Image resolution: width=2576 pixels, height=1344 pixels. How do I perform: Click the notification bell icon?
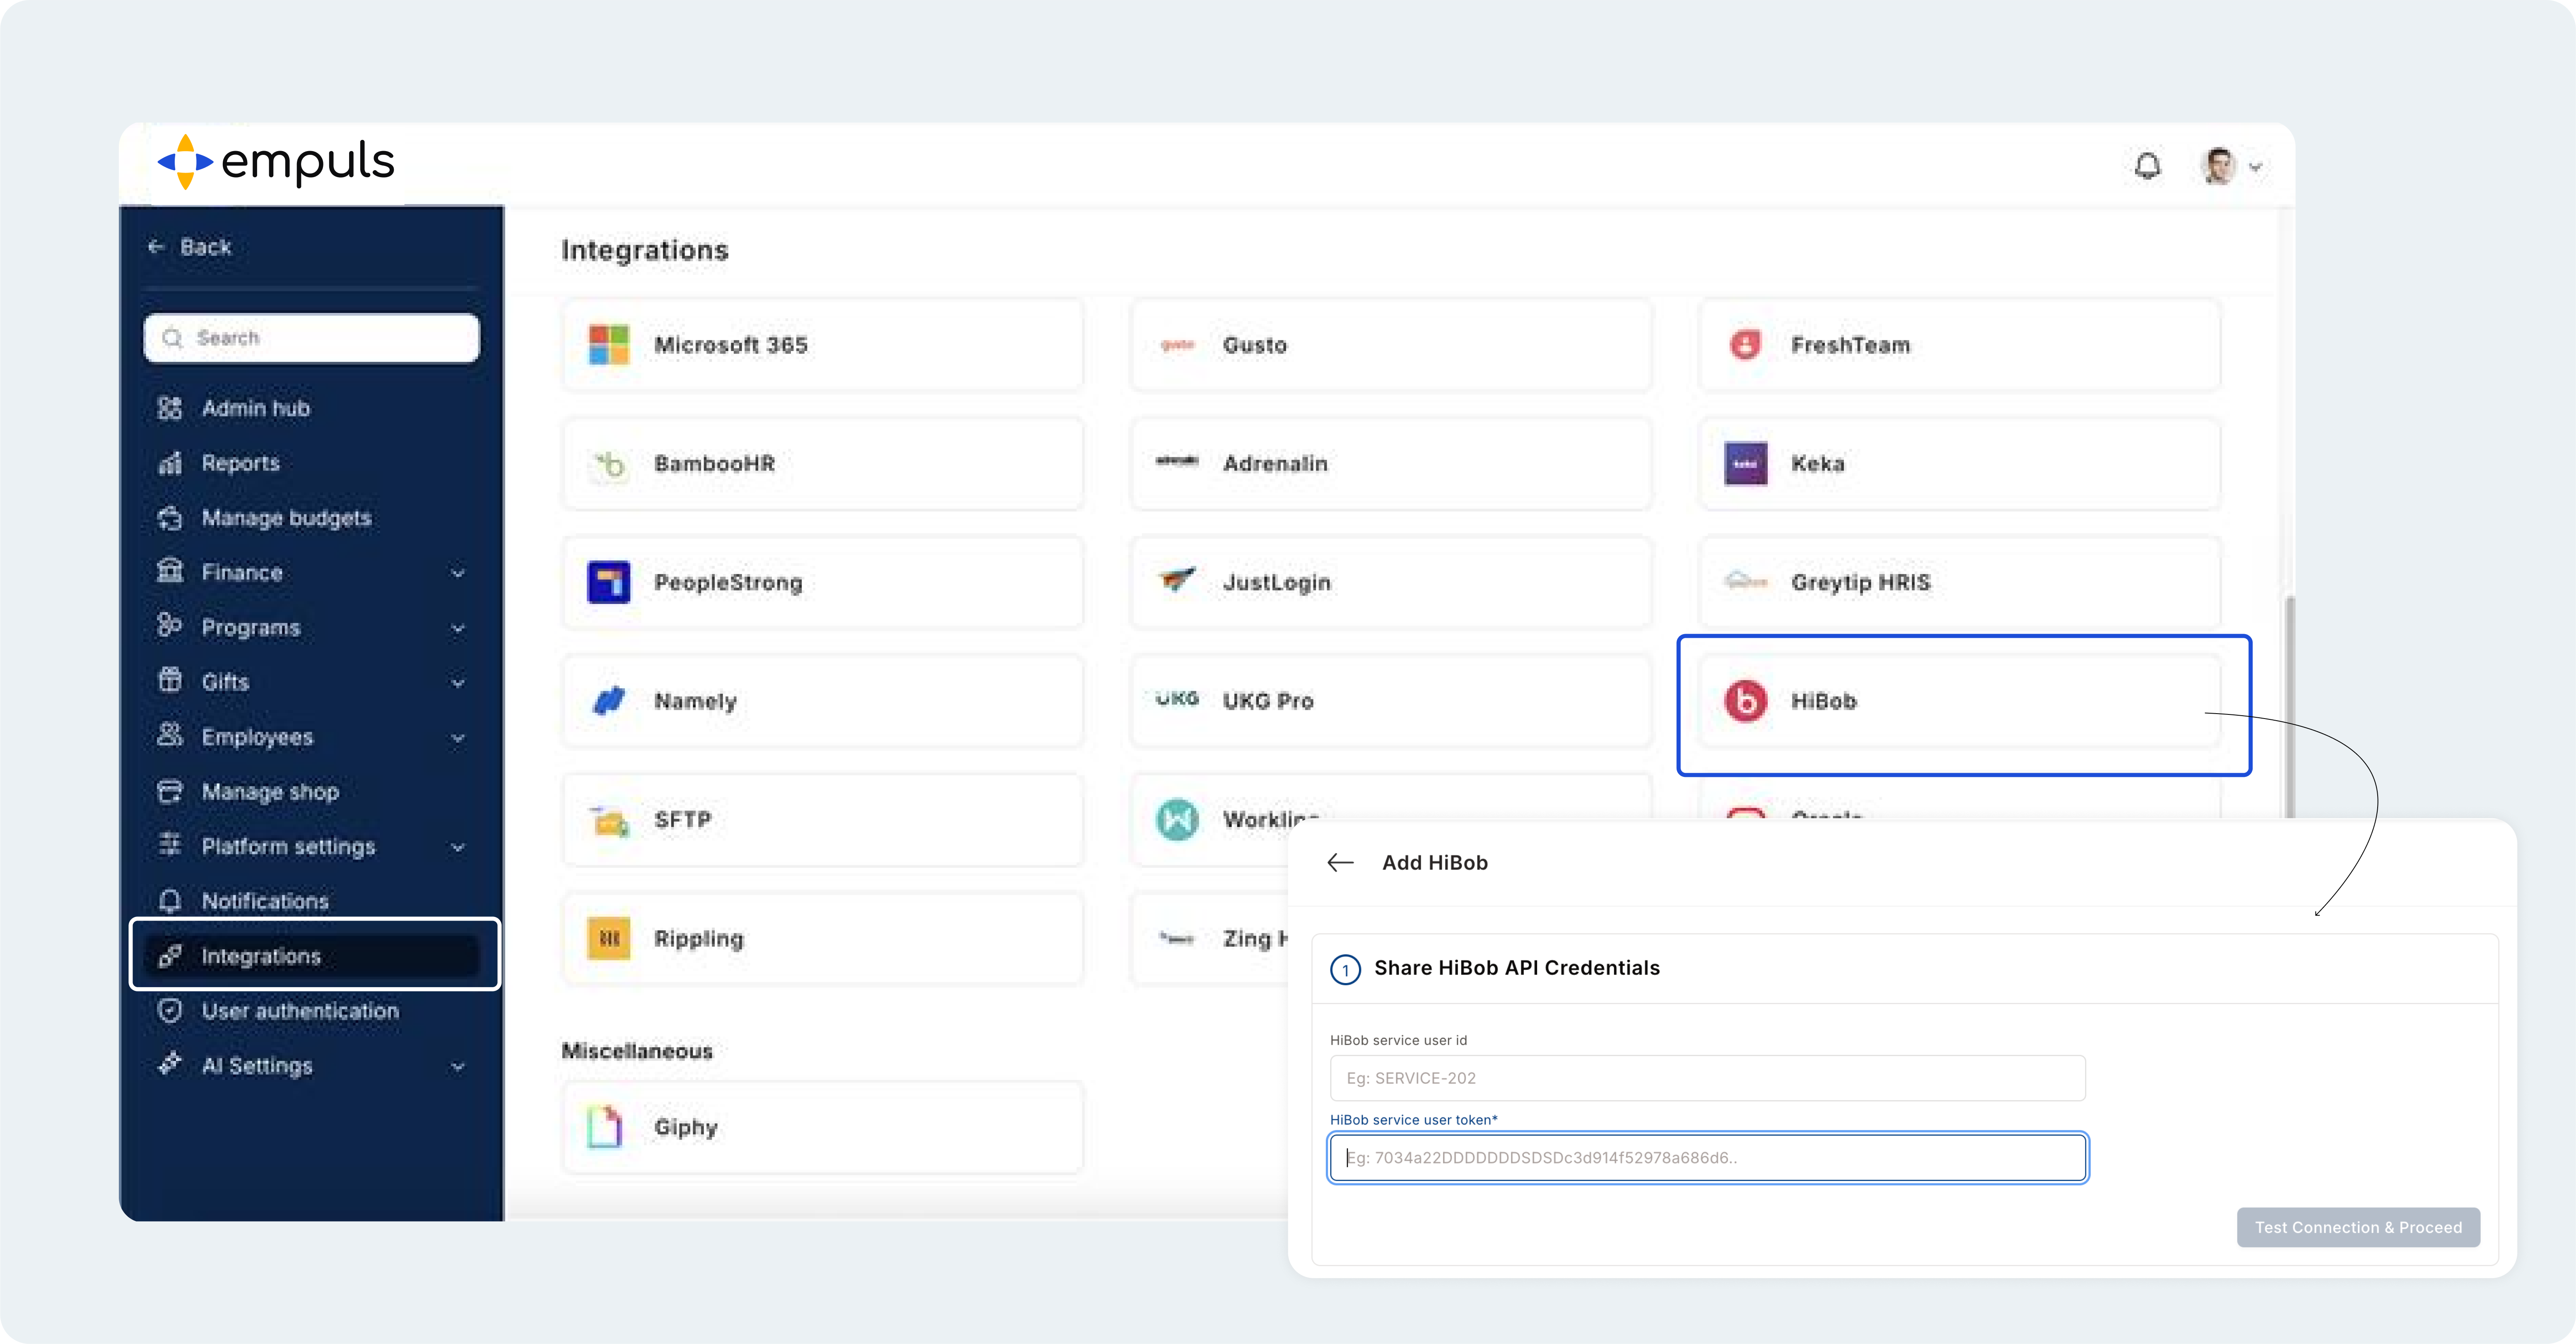(2147, 167)
